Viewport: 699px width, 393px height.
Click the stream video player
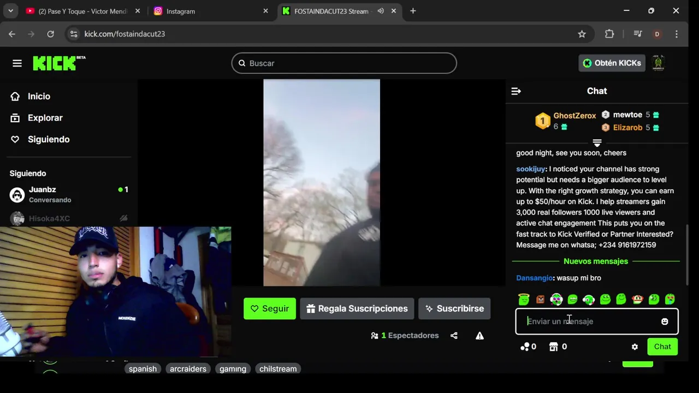click(322, 183)
